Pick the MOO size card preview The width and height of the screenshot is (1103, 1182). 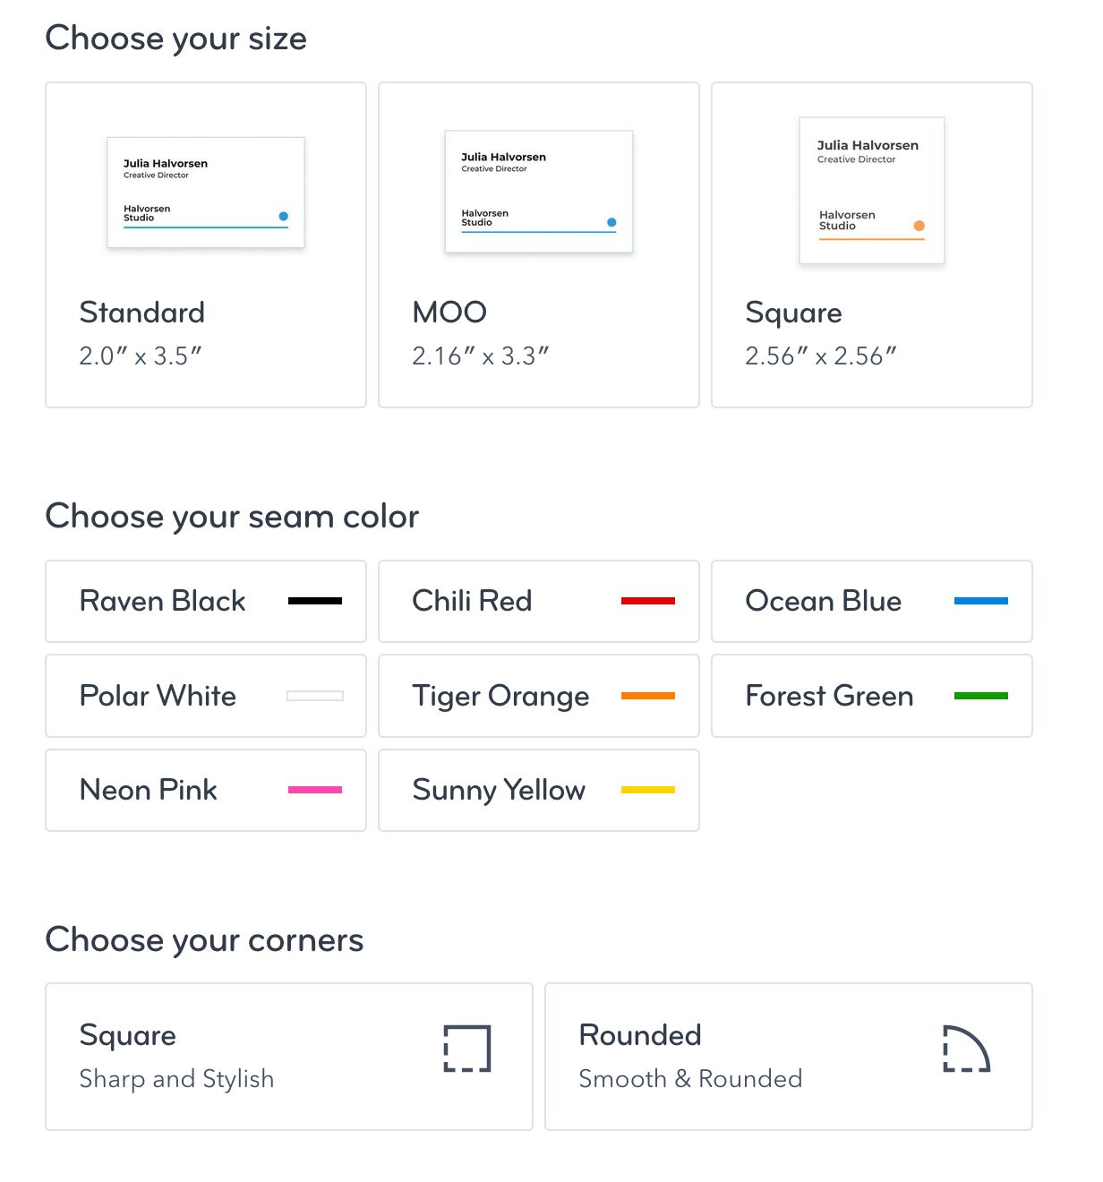[539, 192]
